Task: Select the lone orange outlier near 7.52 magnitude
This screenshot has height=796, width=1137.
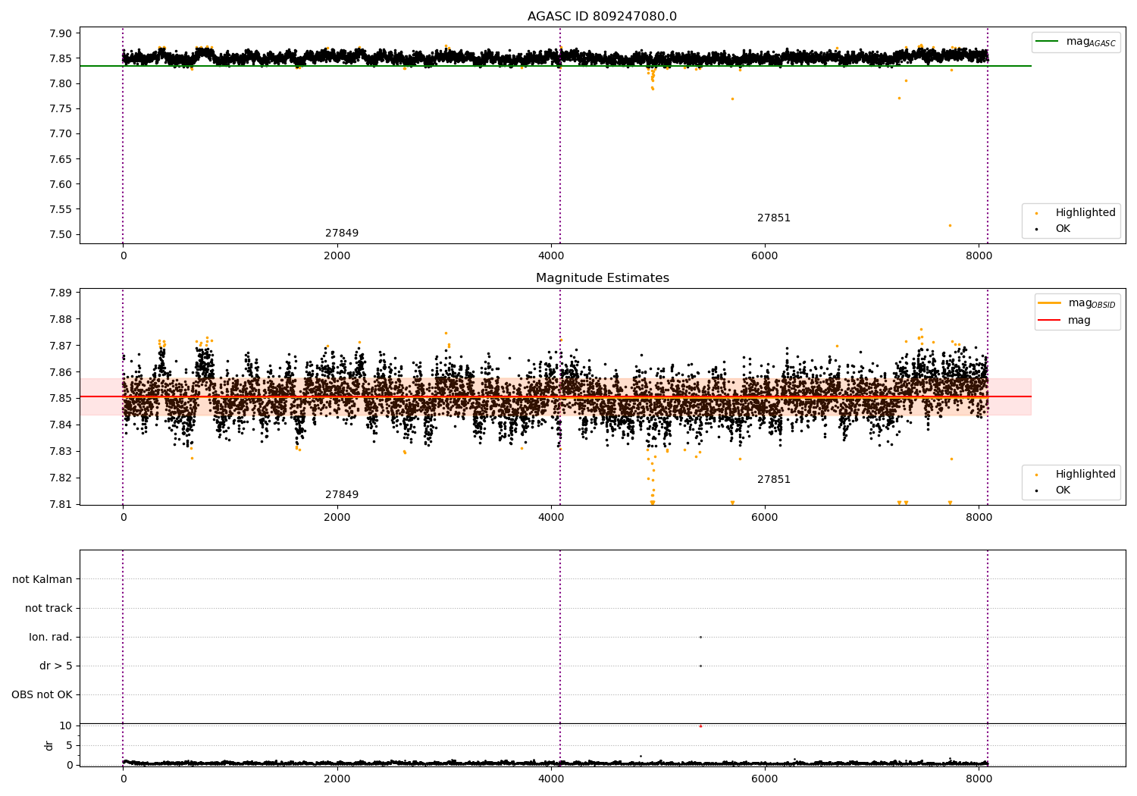Action: [950, 225]
